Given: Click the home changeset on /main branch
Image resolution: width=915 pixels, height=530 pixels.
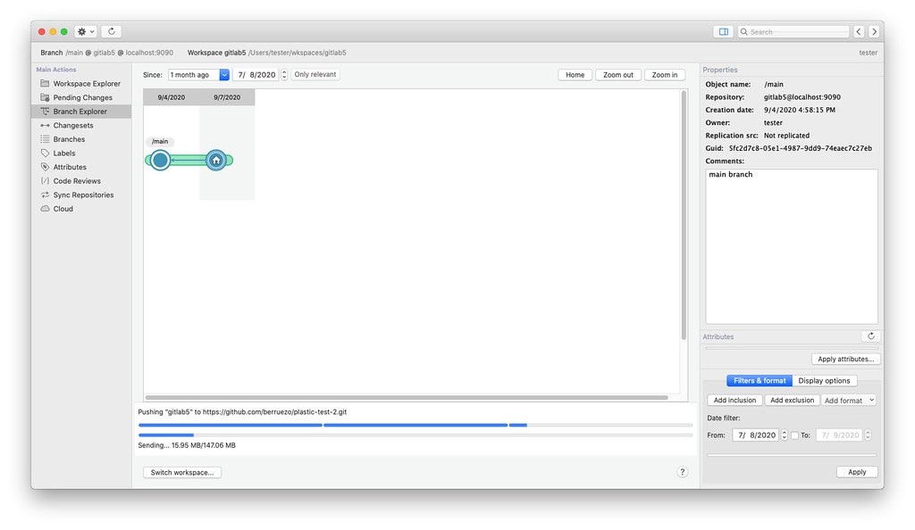Looking at the screenshot, I should (x=215, y=160).
